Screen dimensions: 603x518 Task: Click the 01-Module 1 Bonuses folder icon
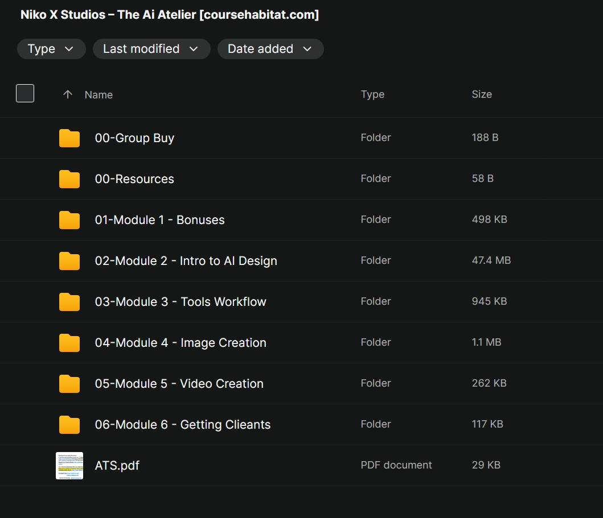[69, 220]
